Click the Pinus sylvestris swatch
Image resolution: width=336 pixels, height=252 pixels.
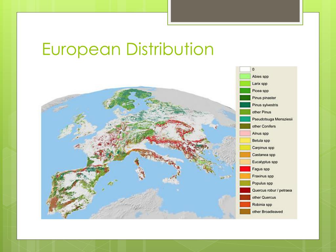coord(245,105)
